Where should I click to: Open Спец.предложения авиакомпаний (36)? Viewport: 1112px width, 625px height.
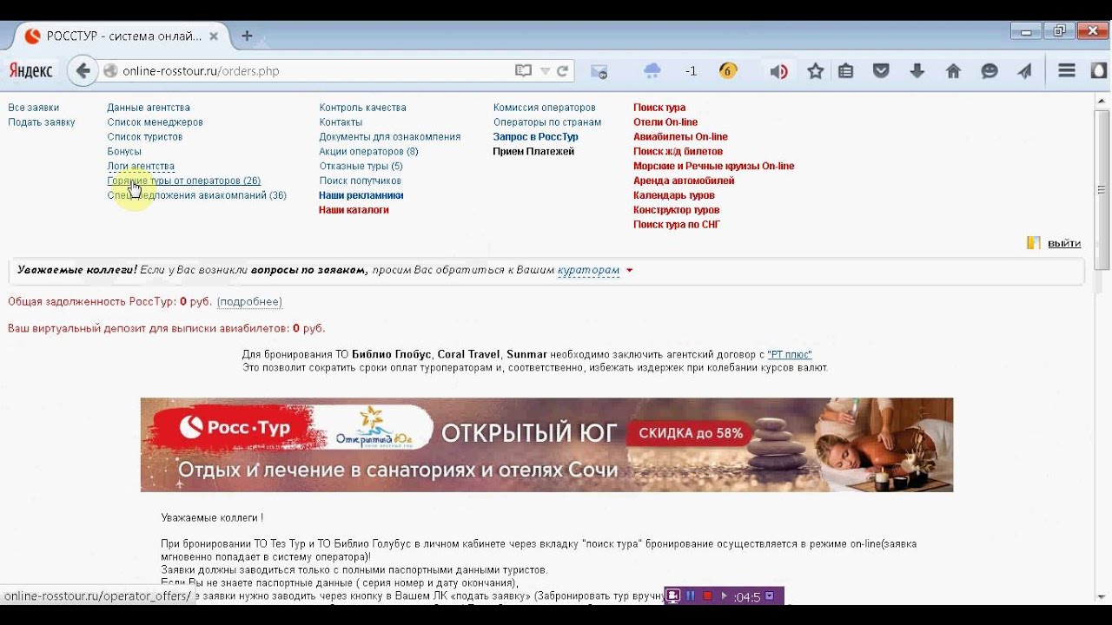point(196,195)
